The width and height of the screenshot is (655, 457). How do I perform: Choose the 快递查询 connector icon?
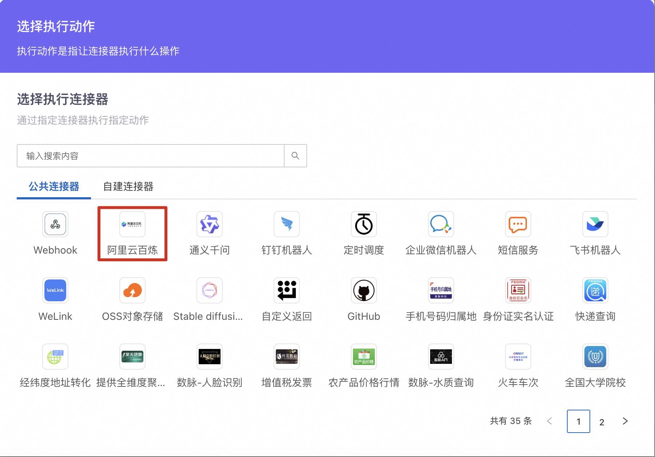coord(595,290)
